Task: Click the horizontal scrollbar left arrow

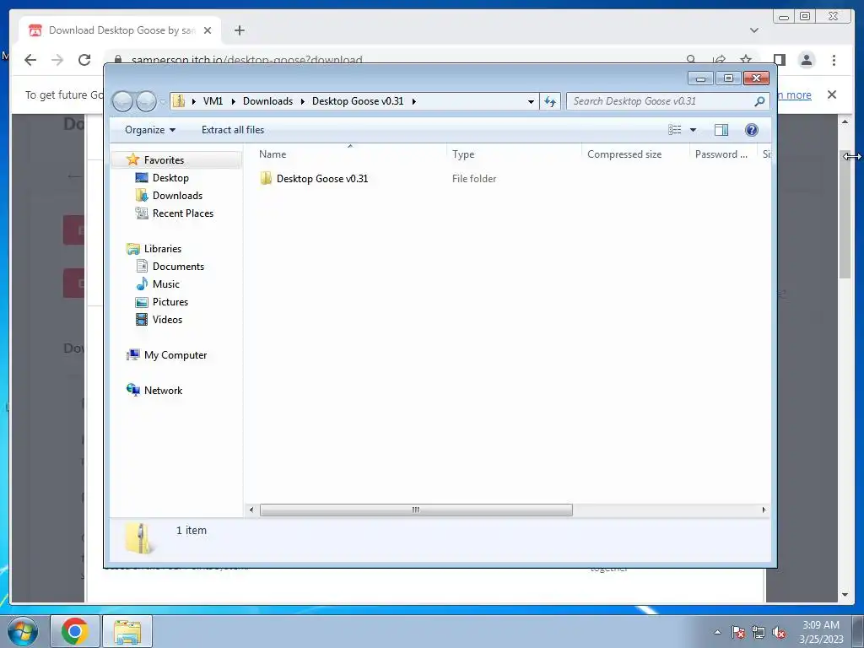Action: pos(251,510)
